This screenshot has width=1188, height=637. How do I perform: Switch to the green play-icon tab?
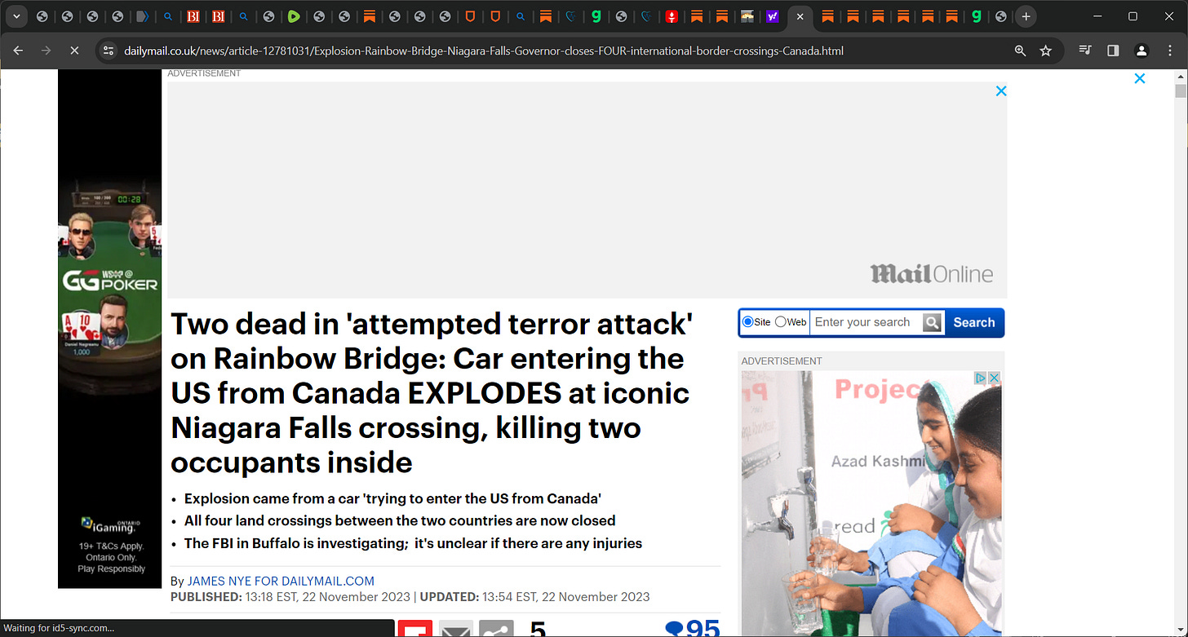(294, 16)
